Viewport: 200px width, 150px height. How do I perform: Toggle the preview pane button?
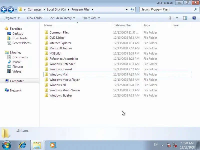pos(185,18)
